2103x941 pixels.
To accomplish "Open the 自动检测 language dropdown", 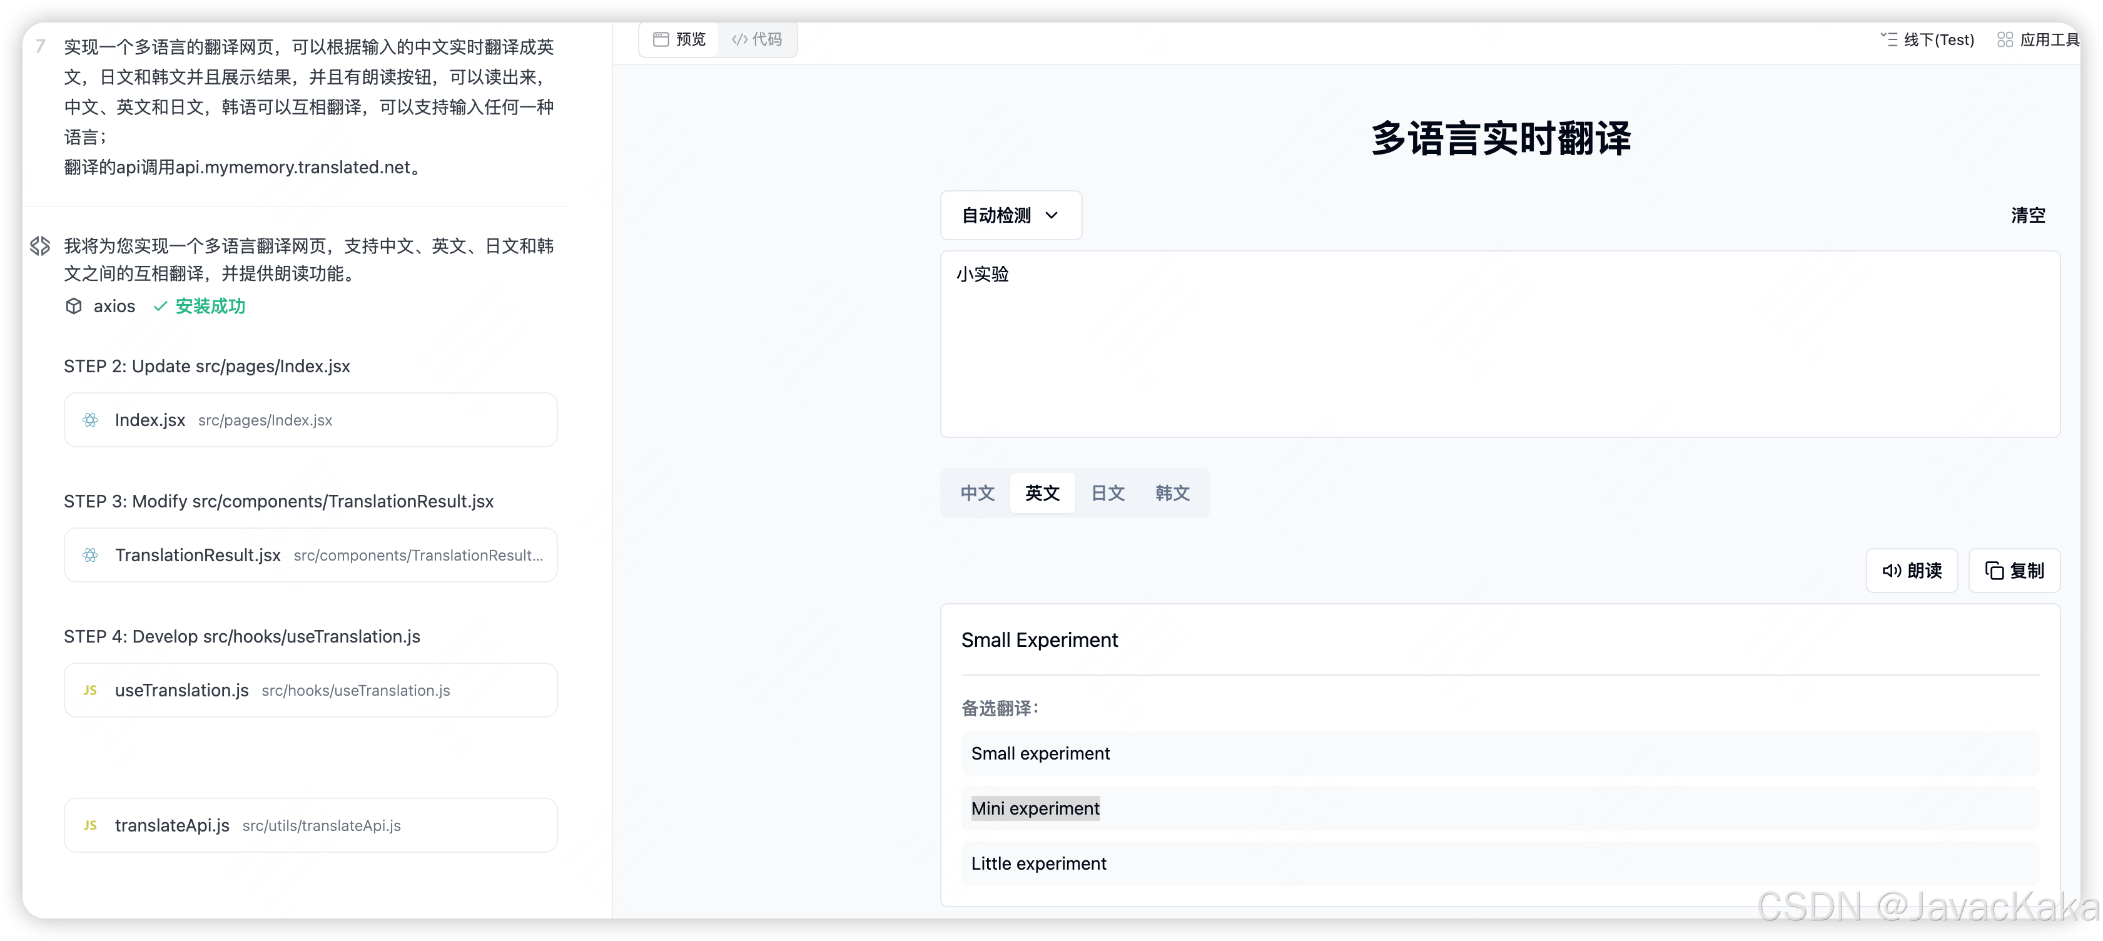I will 1010,216.
